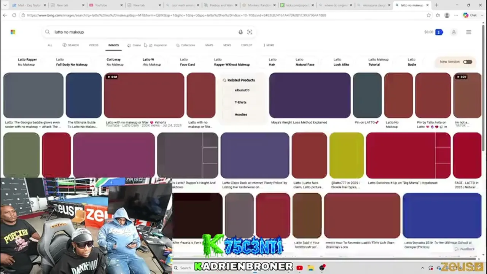Click the browser address bar URL
Screen dimensions: 487x274
click(x=176, y=15)
